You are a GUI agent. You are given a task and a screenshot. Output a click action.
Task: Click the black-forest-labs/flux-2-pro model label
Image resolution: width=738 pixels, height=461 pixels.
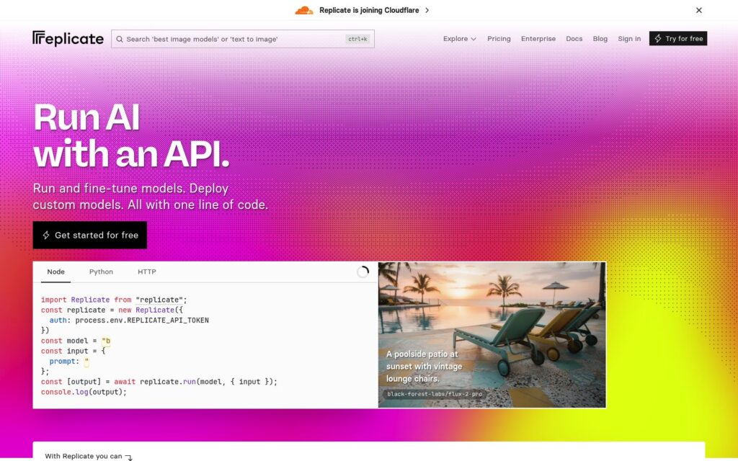(435, 394)
